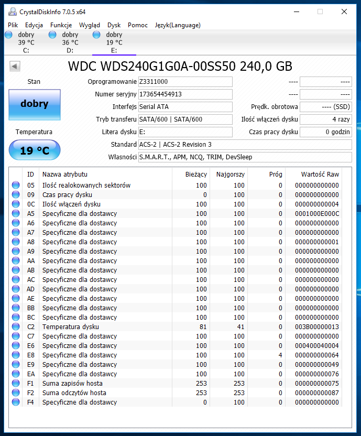Open the Wygląd menu
The image size is (361, 436).
pos(89,25)
